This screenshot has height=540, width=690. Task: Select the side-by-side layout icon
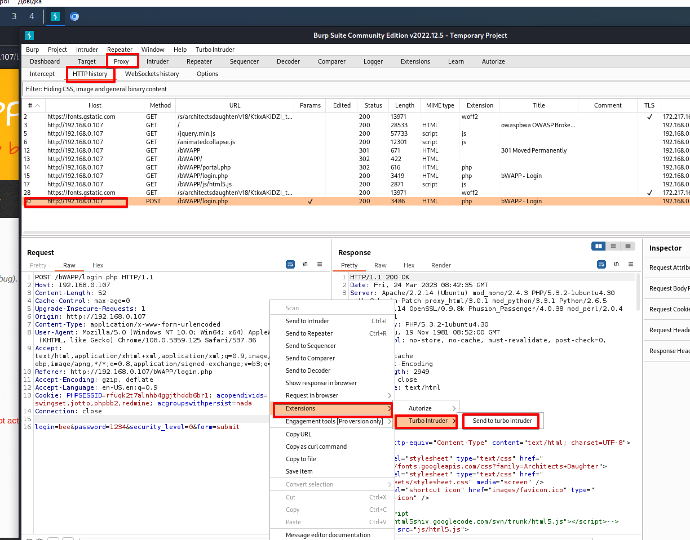(599, 246)
